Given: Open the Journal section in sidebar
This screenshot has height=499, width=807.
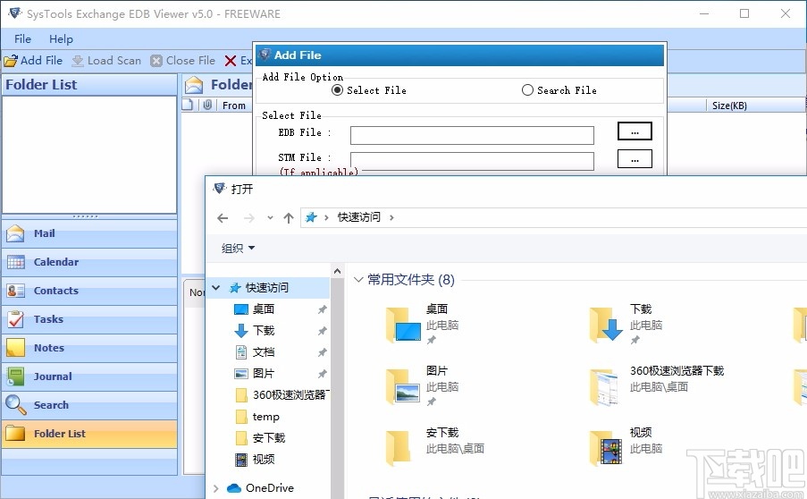Looking at the screenshot, I should (x=89, y=376).
